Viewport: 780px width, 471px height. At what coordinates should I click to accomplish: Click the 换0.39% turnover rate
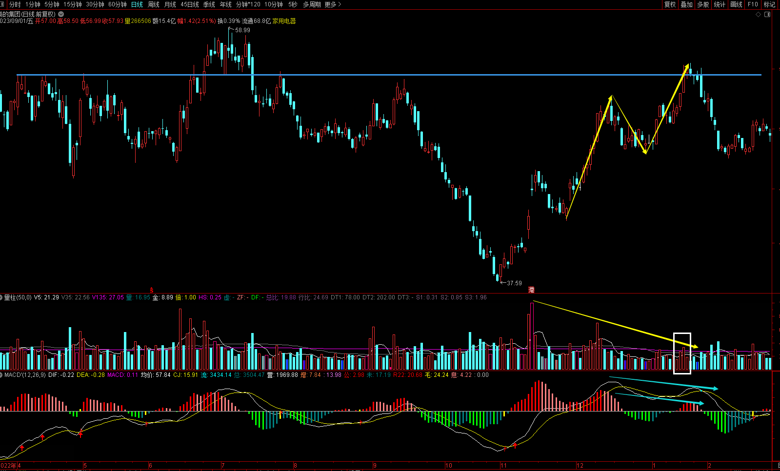(x=229, y=21)
